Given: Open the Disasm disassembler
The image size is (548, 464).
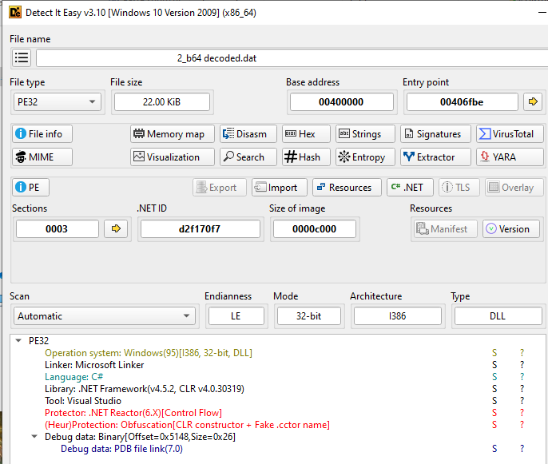Looking at the screenshot, I should (x=248, y=134).
